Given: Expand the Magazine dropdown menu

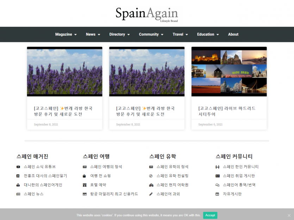Looking at the screenshot, I should coord(65,34).
